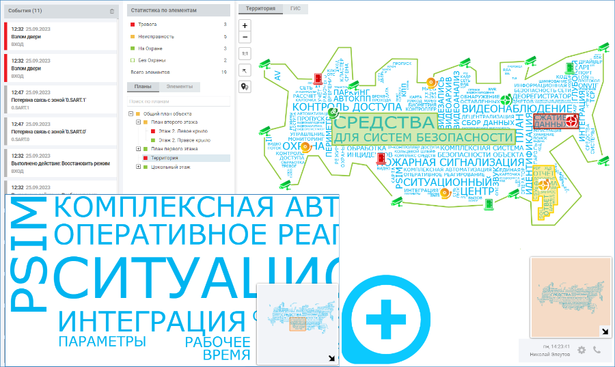The image size is (615, 367).
Task: Select red door icon near ИНЦИДЕНТОВ
Action: pyautogui.click(x=381, y=159)
